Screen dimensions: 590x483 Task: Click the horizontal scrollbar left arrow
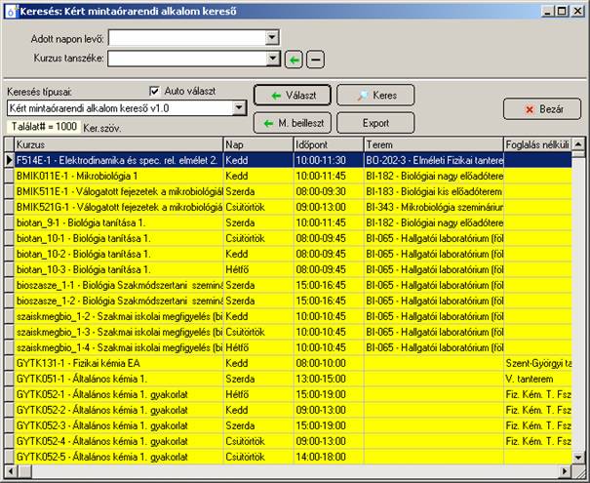[x=10, y=471]
